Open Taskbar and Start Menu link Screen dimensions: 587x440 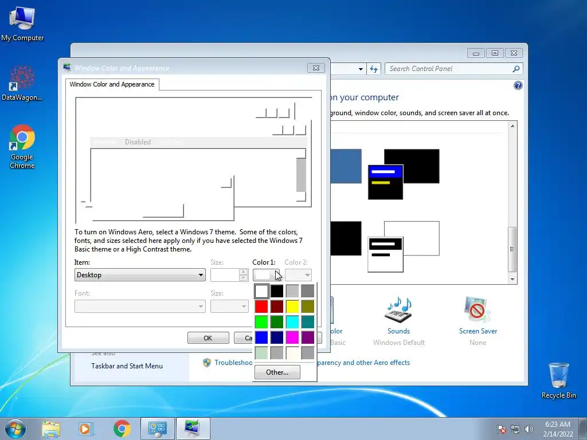(127, 366)
